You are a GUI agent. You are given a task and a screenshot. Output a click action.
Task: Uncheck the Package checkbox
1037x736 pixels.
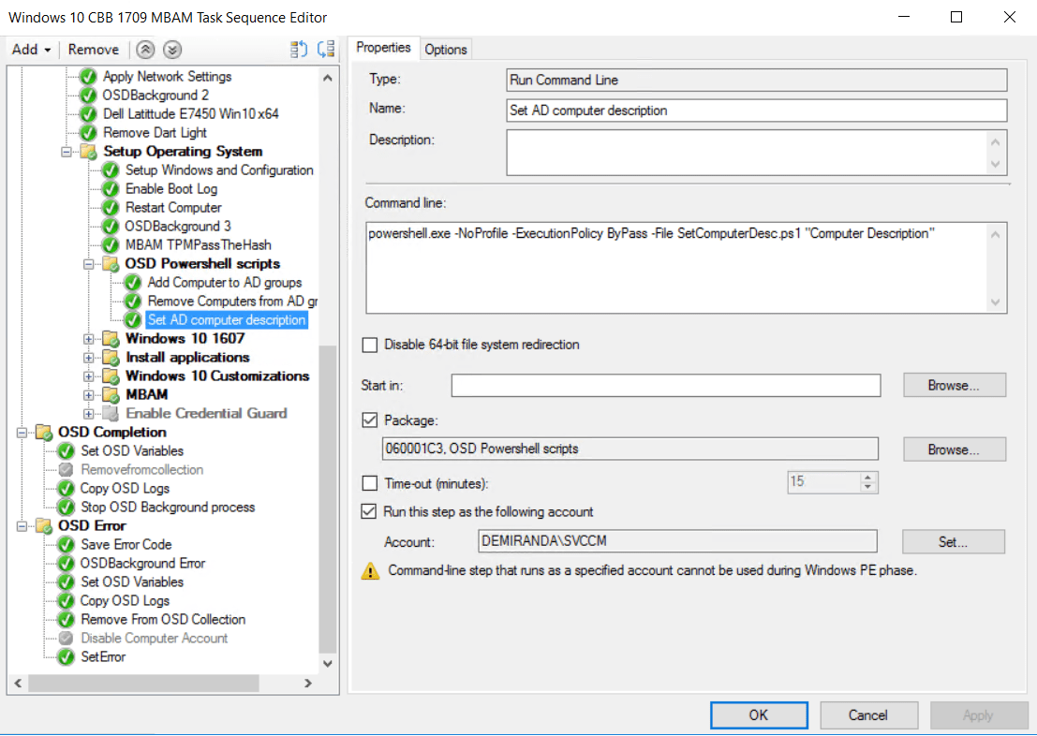coord(370,420)
